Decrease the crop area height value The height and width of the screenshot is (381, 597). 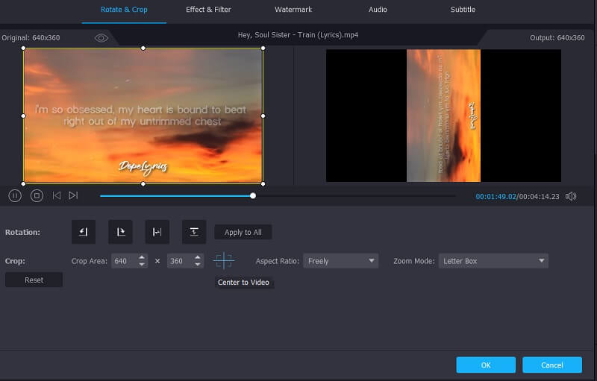tap(198, 265)
